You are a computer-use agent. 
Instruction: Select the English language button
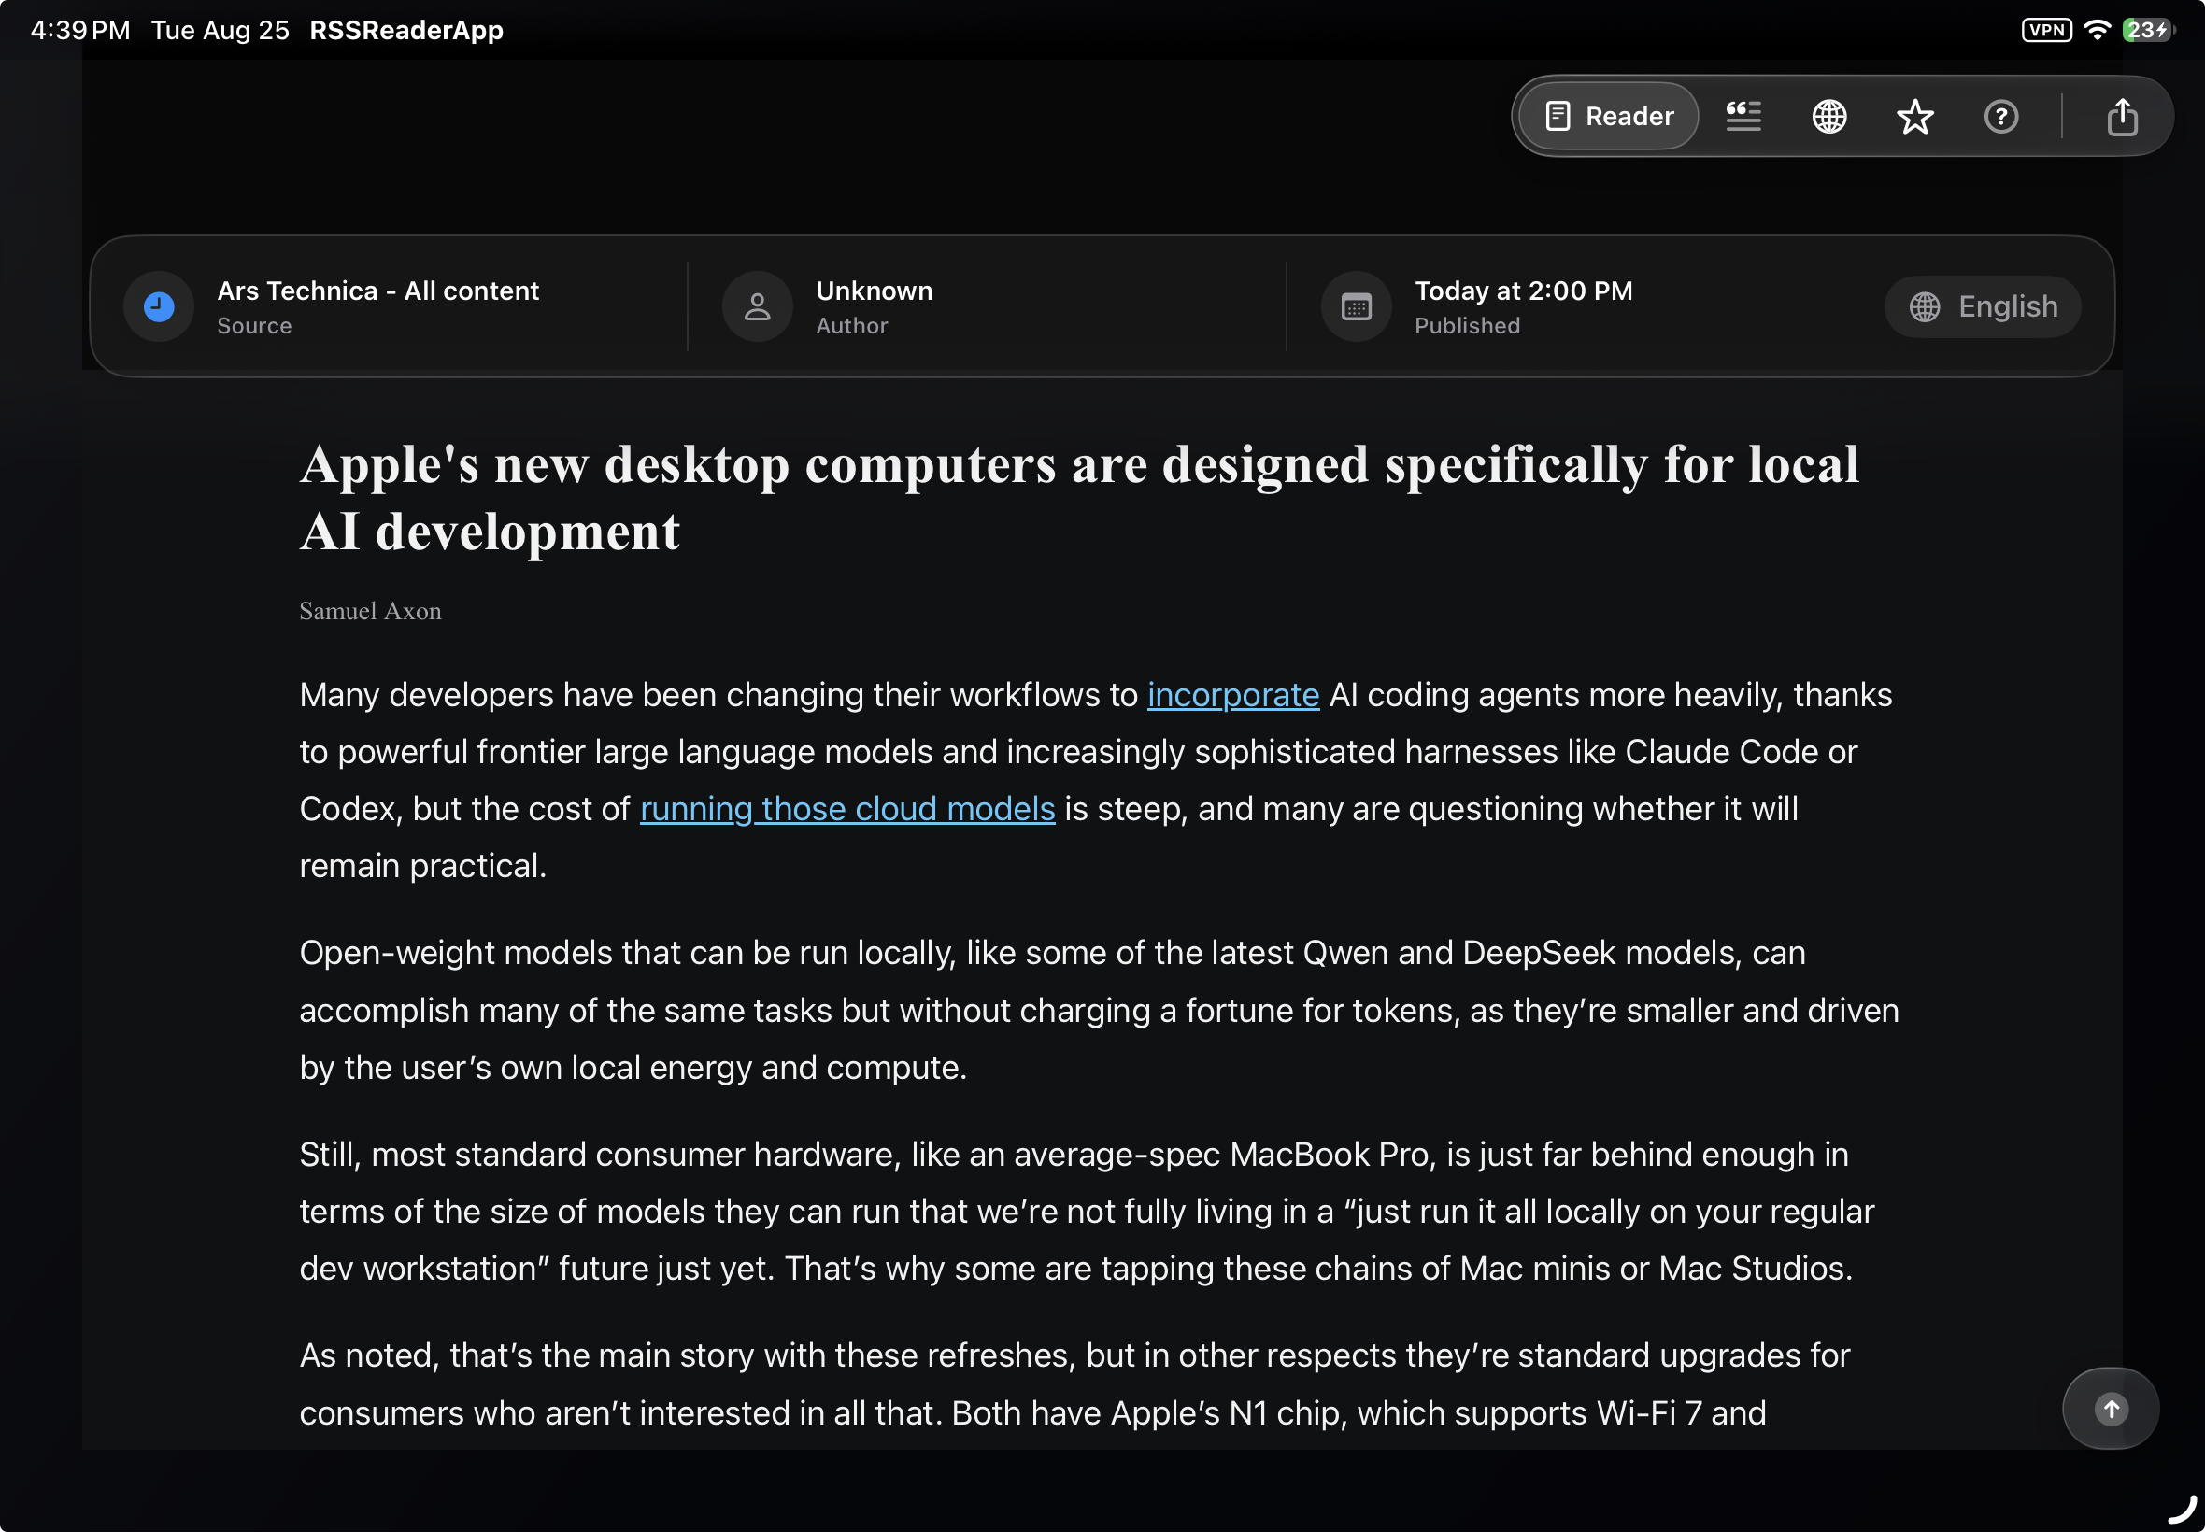pos(1983,306)
